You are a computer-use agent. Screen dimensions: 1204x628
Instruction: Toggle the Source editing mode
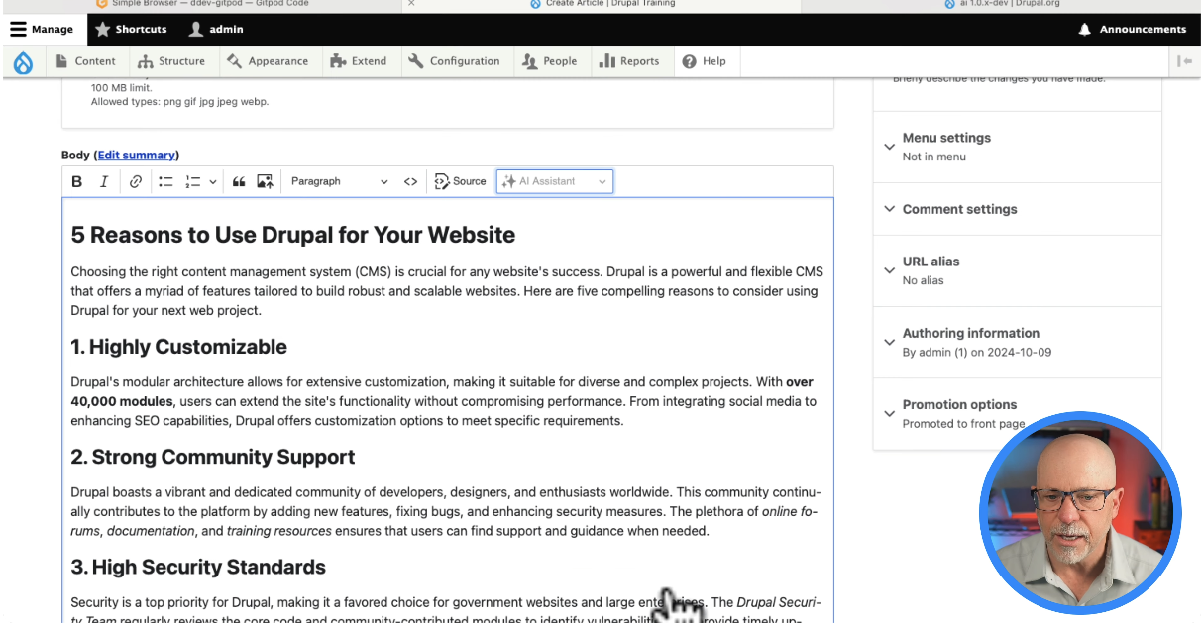coord(460,181)
